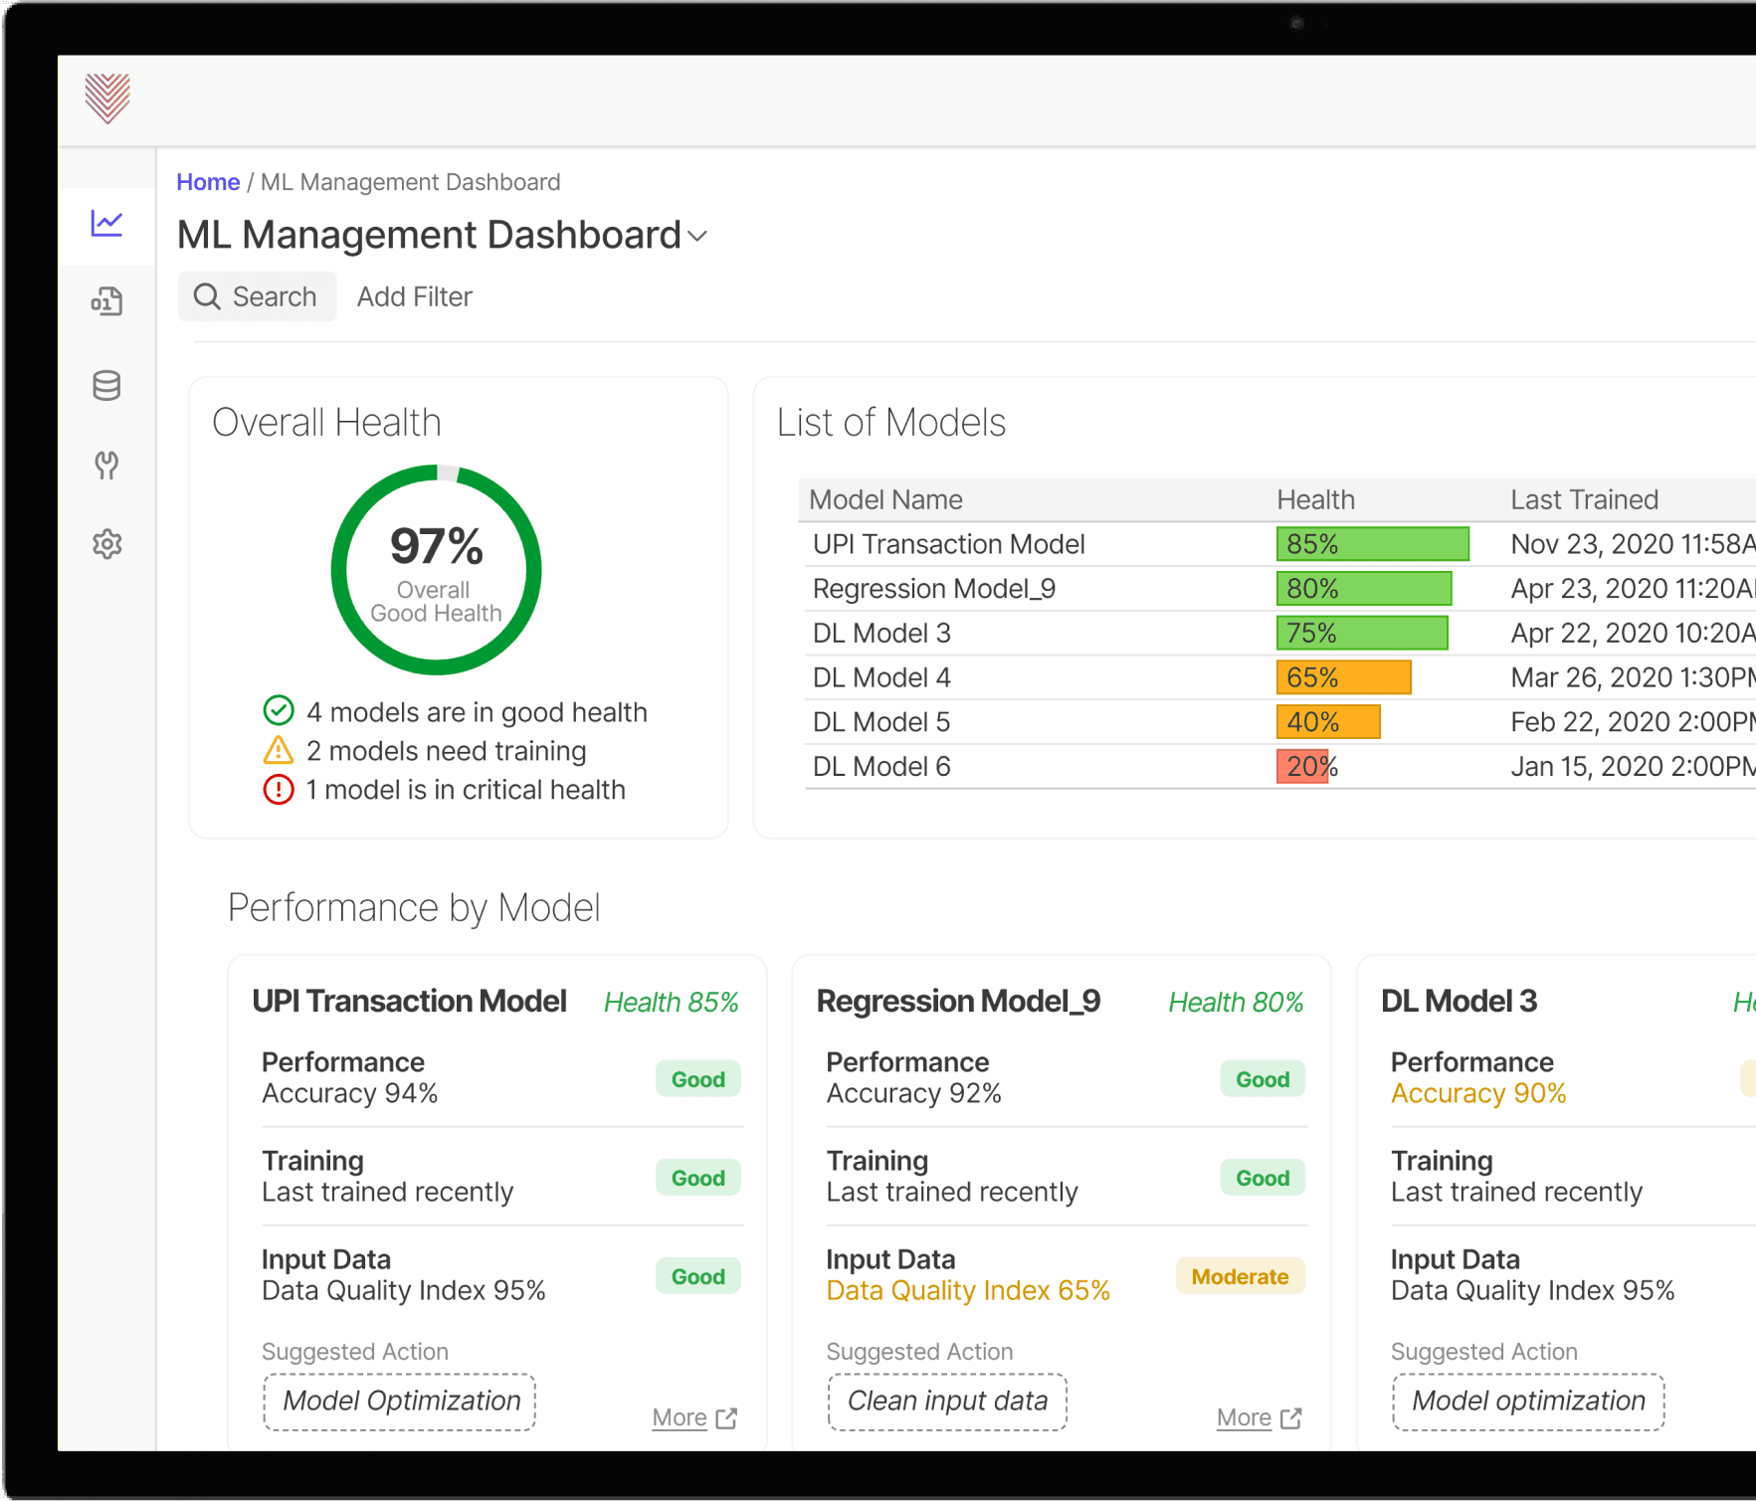Click Clean input data suggested action
Viewport: 1756px width, 1501px height.
947,1402
